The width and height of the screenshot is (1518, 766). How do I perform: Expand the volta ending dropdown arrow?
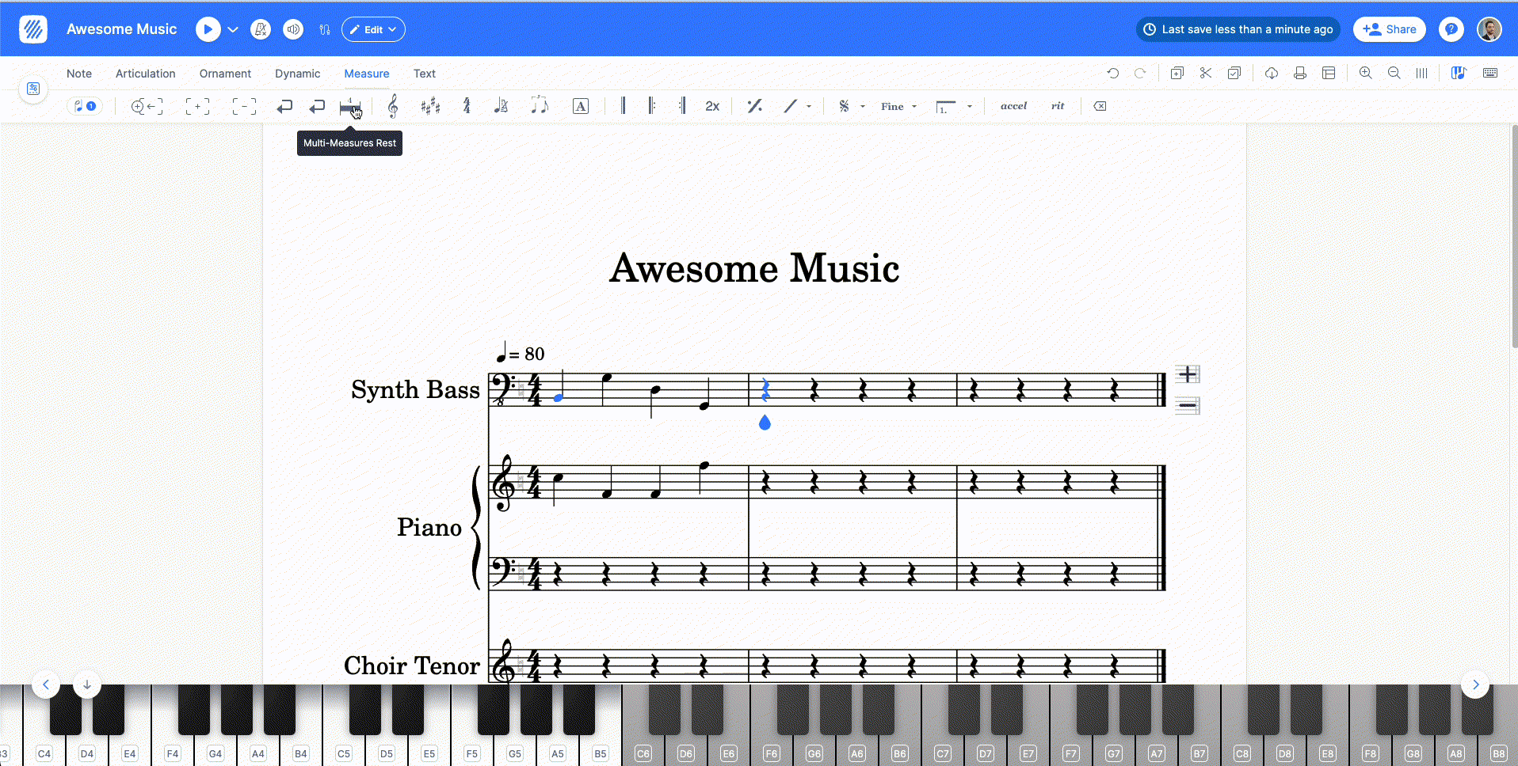click(x=970, y=107)
